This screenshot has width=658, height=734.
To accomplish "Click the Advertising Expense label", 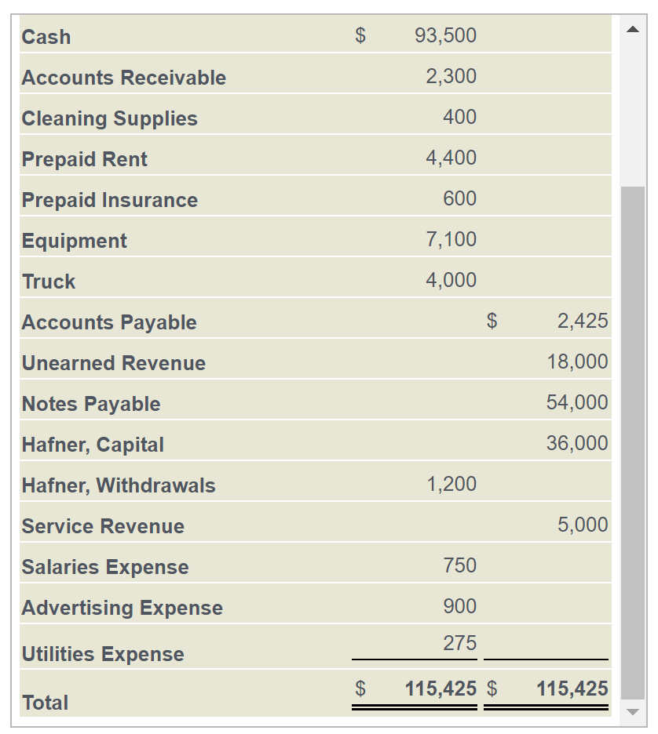I will point(122,607).
